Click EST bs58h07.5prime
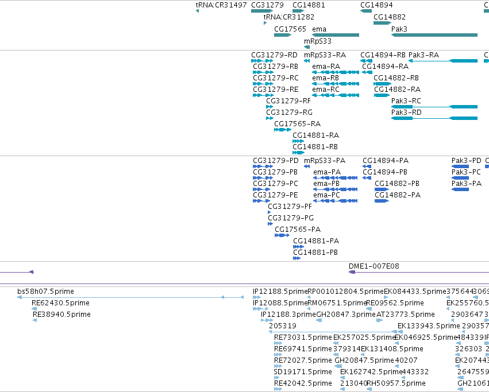Screen dimensions: 489x392 pos(45,292)
